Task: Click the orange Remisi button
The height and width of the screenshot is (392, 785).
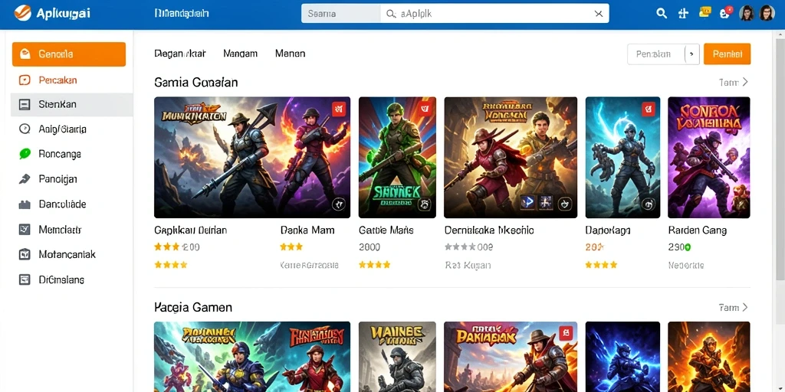Action: point(727,54)
